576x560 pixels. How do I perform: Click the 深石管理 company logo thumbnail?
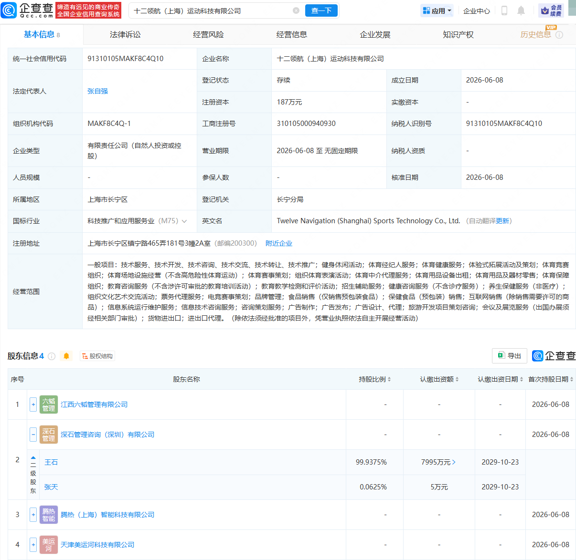coord(49,435)
